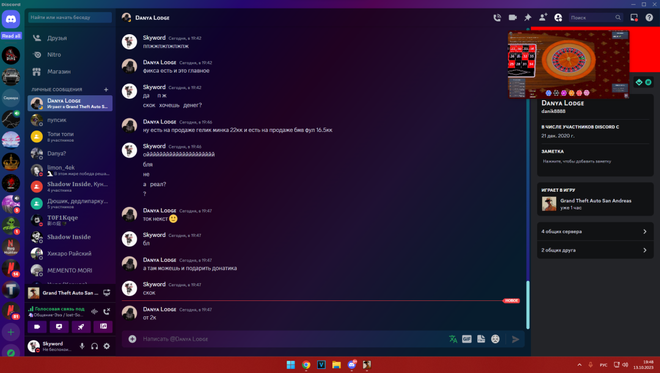660x373 pixels.
Task: Open the Bug Hunter server
Action: 11,247
